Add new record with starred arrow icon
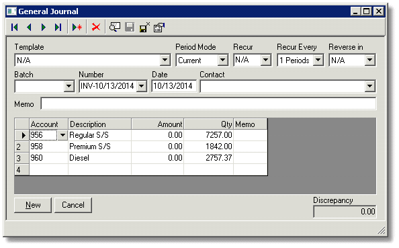The image size is (399, 248). pos(77,27)
